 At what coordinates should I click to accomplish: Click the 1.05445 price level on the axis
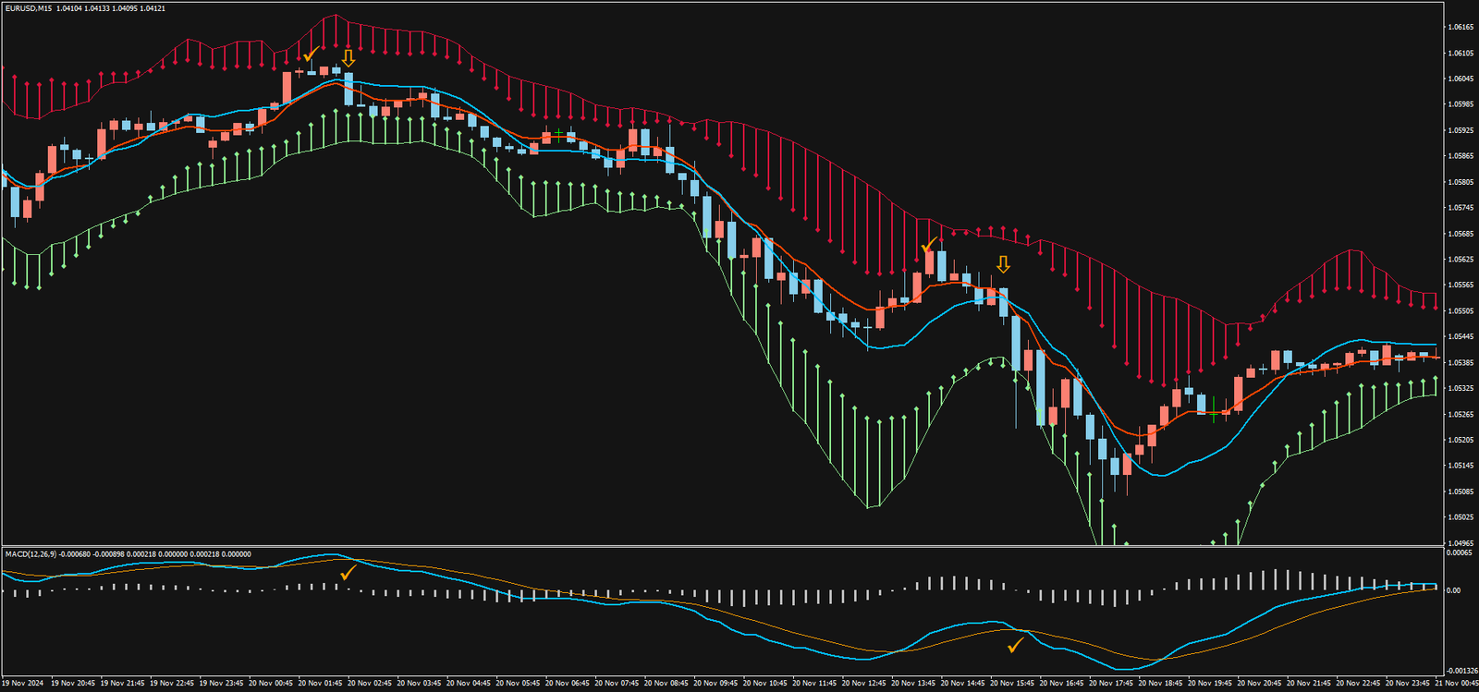tap(1461, 337)
